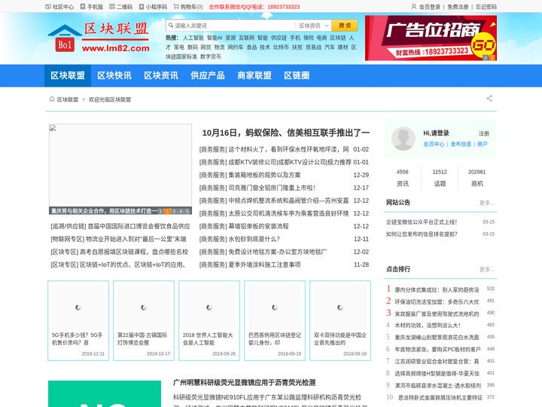Viewport: 542px width, 407px height.
Task: Select the 区块快讯 navigation tab
Action: pos(114,75)
